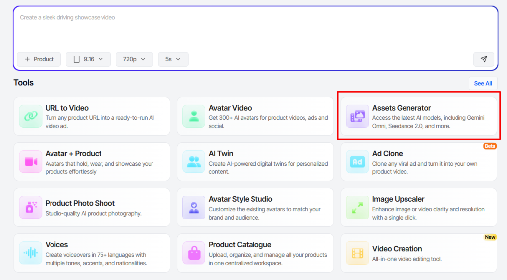Open the 720p resolution dropdown
Screen dimensions: 507x280
[135, 59]
